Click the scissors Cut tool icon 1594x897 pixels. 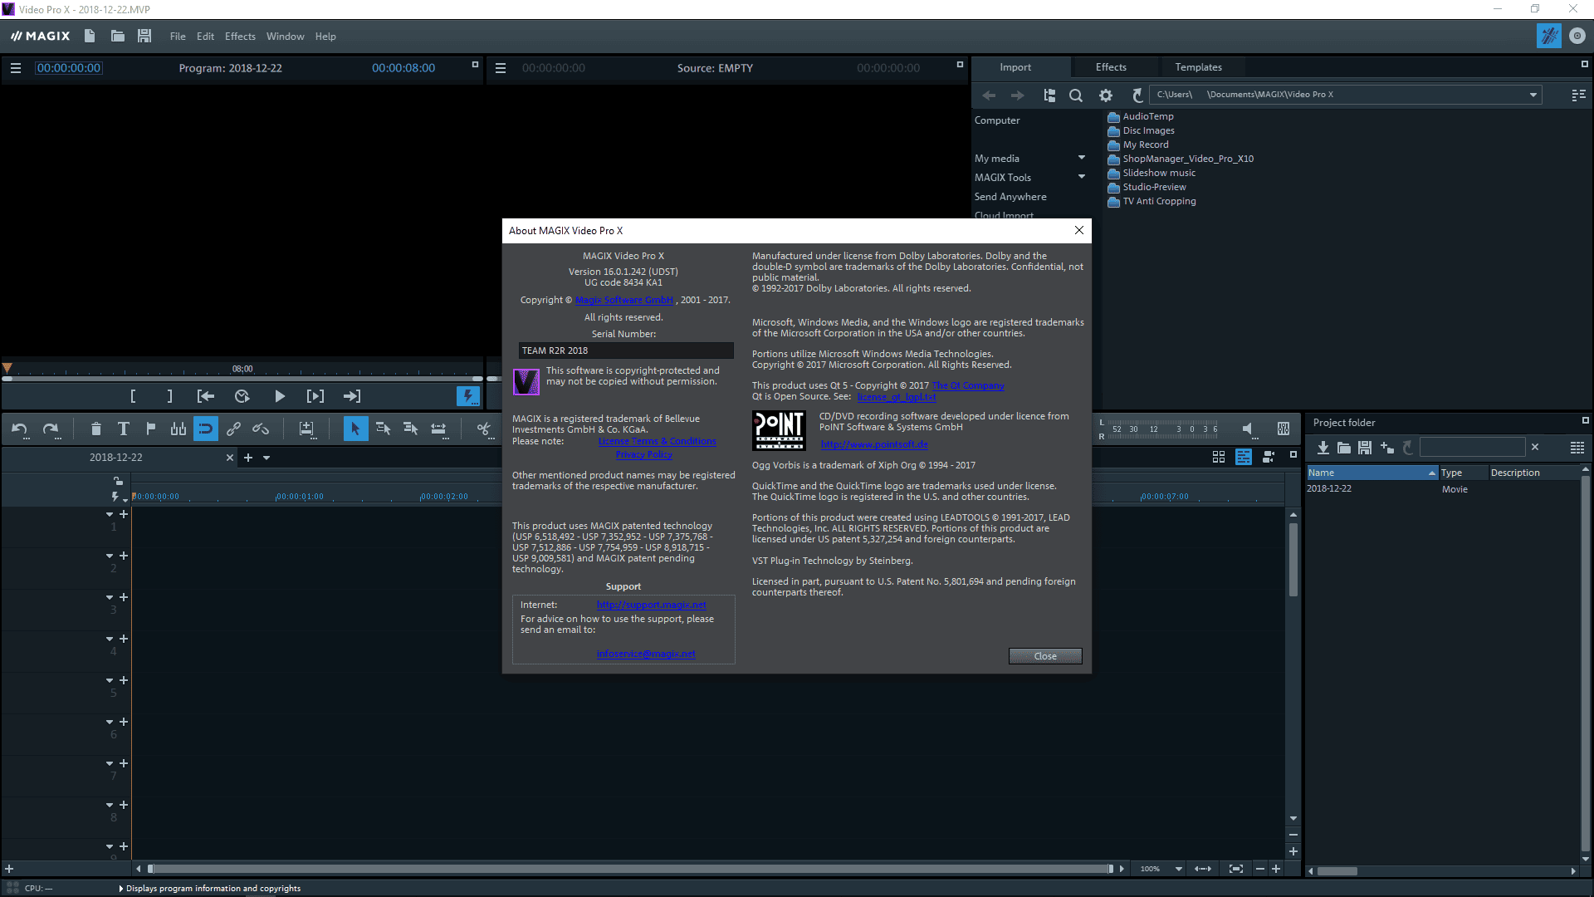tap(483, 429)
